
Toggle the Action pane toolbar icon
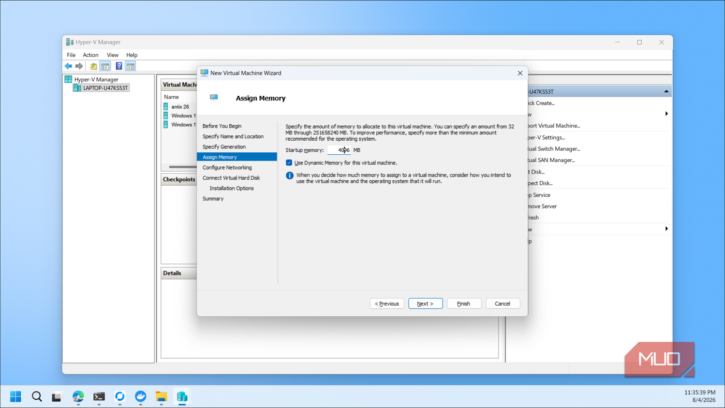(131, 66)
